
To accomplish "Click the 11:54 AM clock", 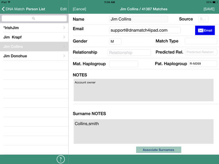I will click(x=109, y=2).
